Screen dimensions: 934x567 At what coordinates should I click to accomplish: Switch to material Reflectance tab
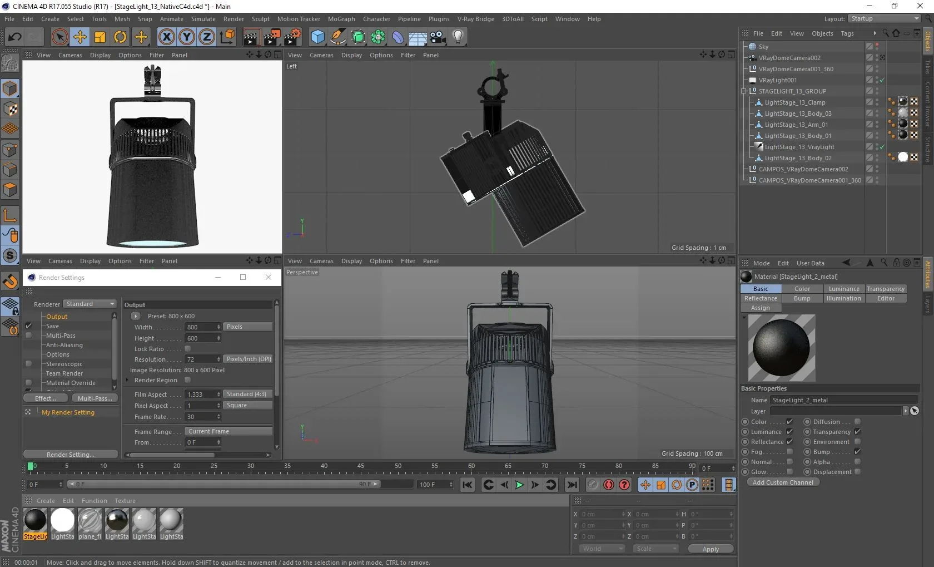(x=761, y=298)
